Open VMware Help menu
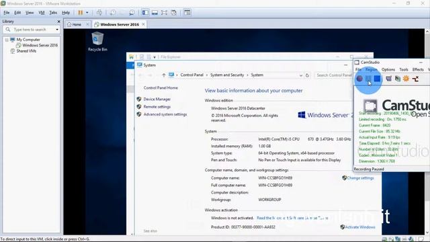The height and width of the screenshot is (242, 430). 66,13
